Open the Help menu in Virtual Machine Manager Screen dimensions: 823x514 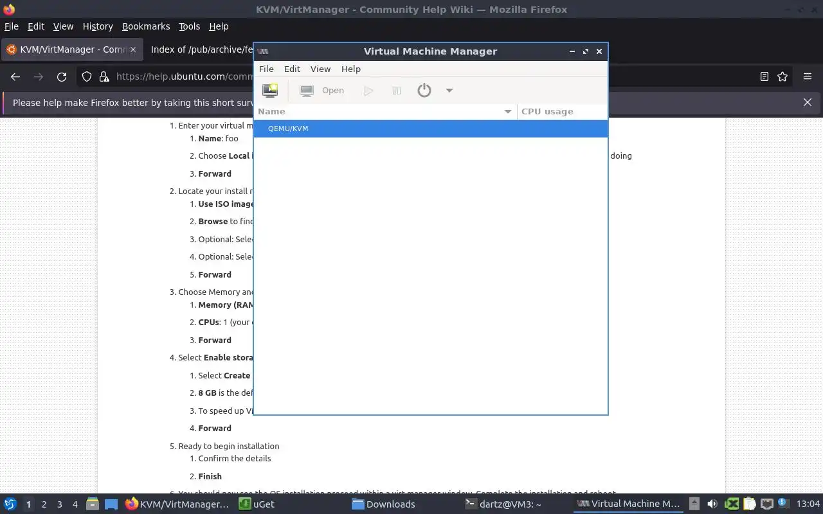351,69
